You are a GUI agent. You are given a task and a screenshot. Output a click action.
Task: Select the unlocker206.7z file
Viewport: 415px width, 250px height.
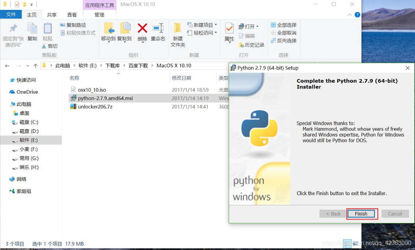click(x=95, y=107)
